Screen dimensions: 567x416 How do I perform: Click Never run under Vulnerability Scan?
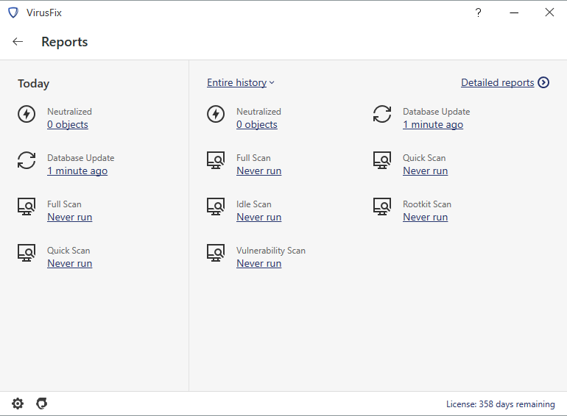259,263
